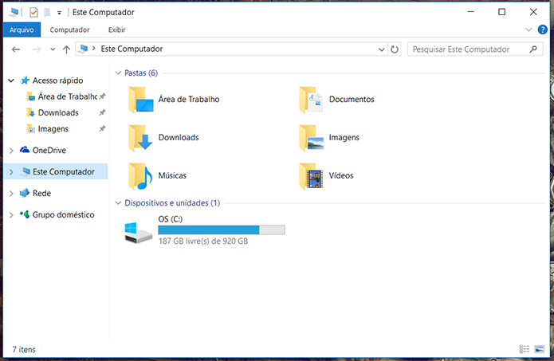Expand the Grupo doméstico tree node
This screenshot has height=361, width=554.
coord(11,214)
